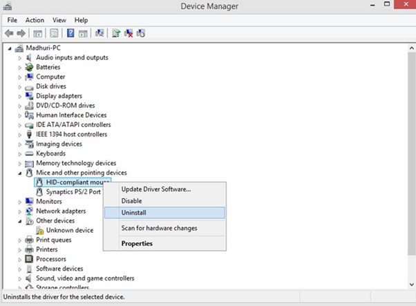Expand the Display adapters node
The height and width of the screenshot is (306, 416).
click(20, 97)
